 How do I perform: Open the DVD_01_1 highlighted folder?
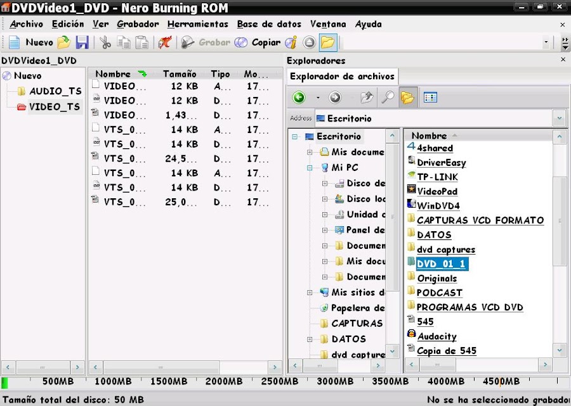click(442, 264)
